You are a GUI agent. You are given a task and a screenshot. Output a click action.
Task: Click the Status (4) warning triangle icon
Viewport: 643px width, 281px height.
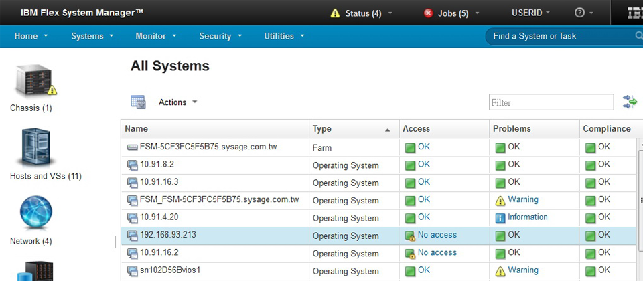tap(336, 13)
